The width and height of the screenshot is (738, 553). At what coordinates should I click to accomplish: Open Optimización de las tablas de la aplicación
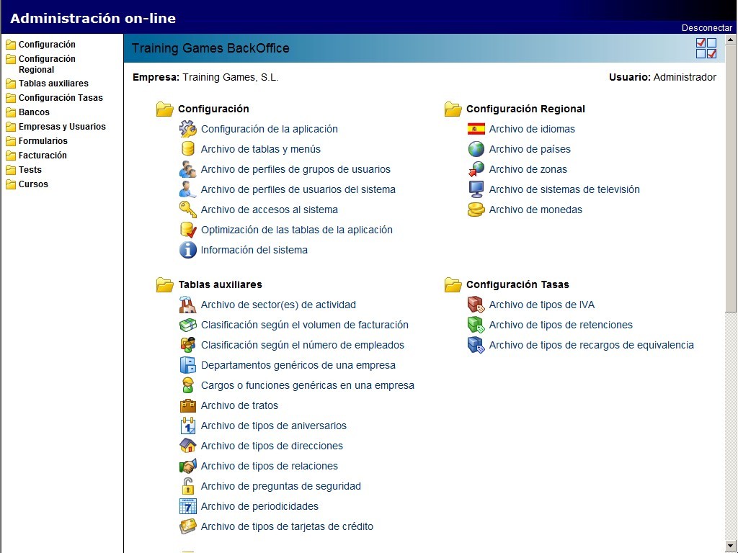coord(296,230)
